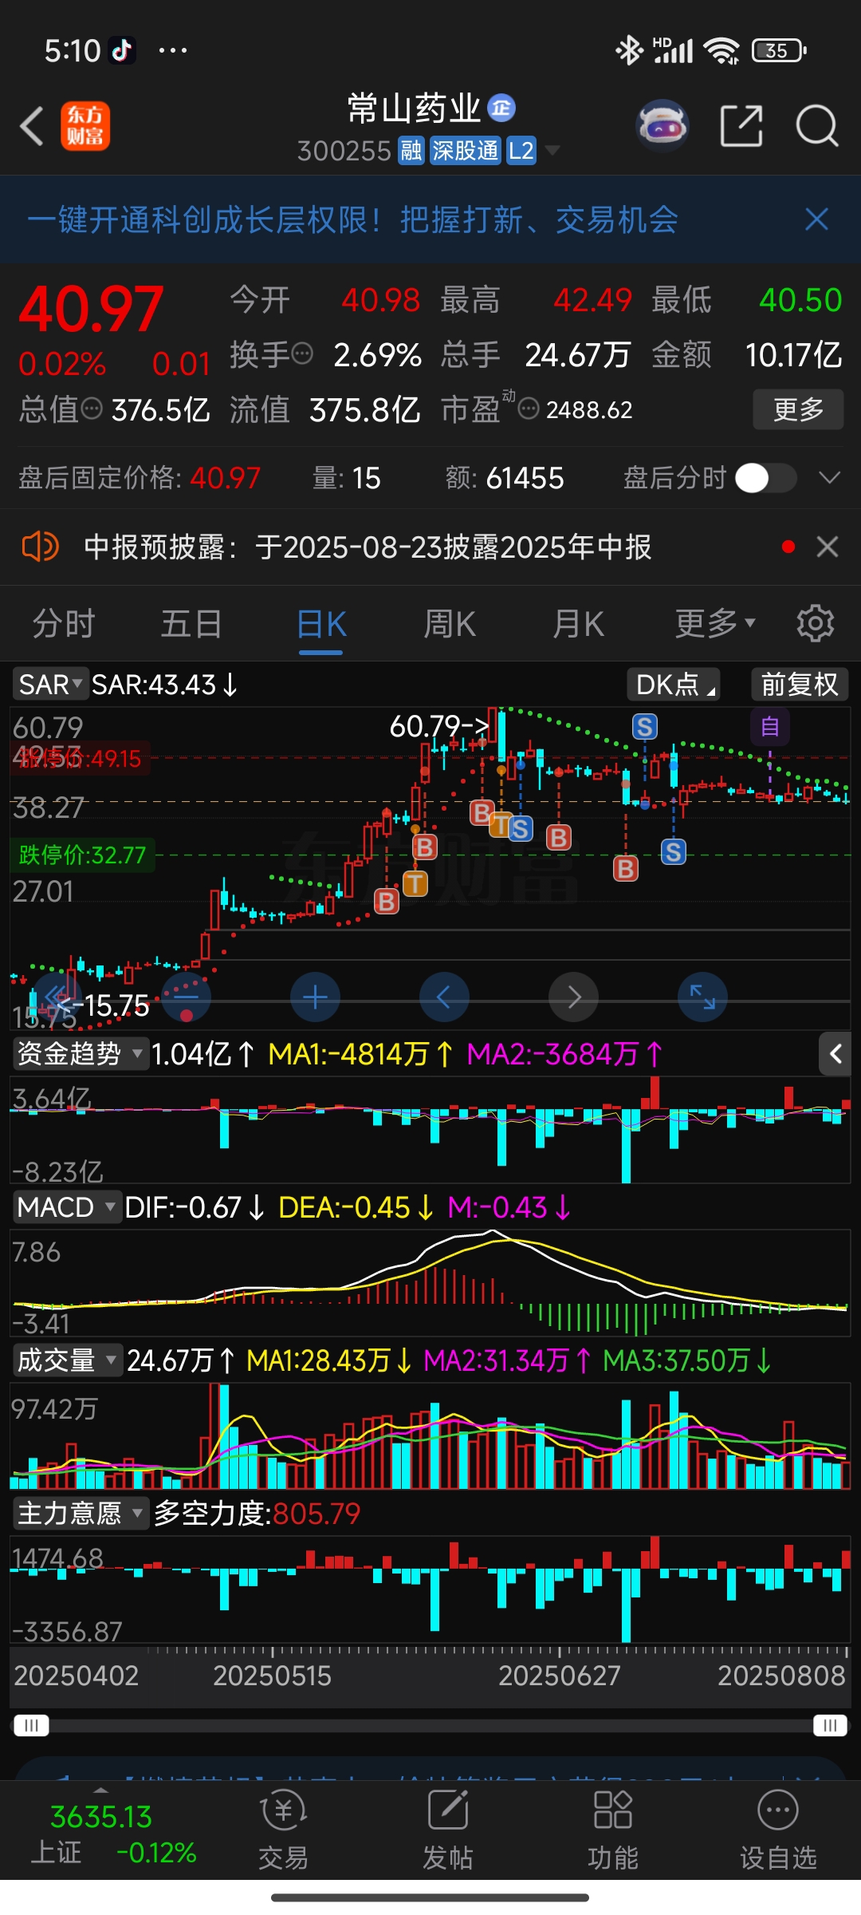The image size is (861, 1915).
Task: Tap the 跌停价:32.77 label
Action: click(83, 855)
